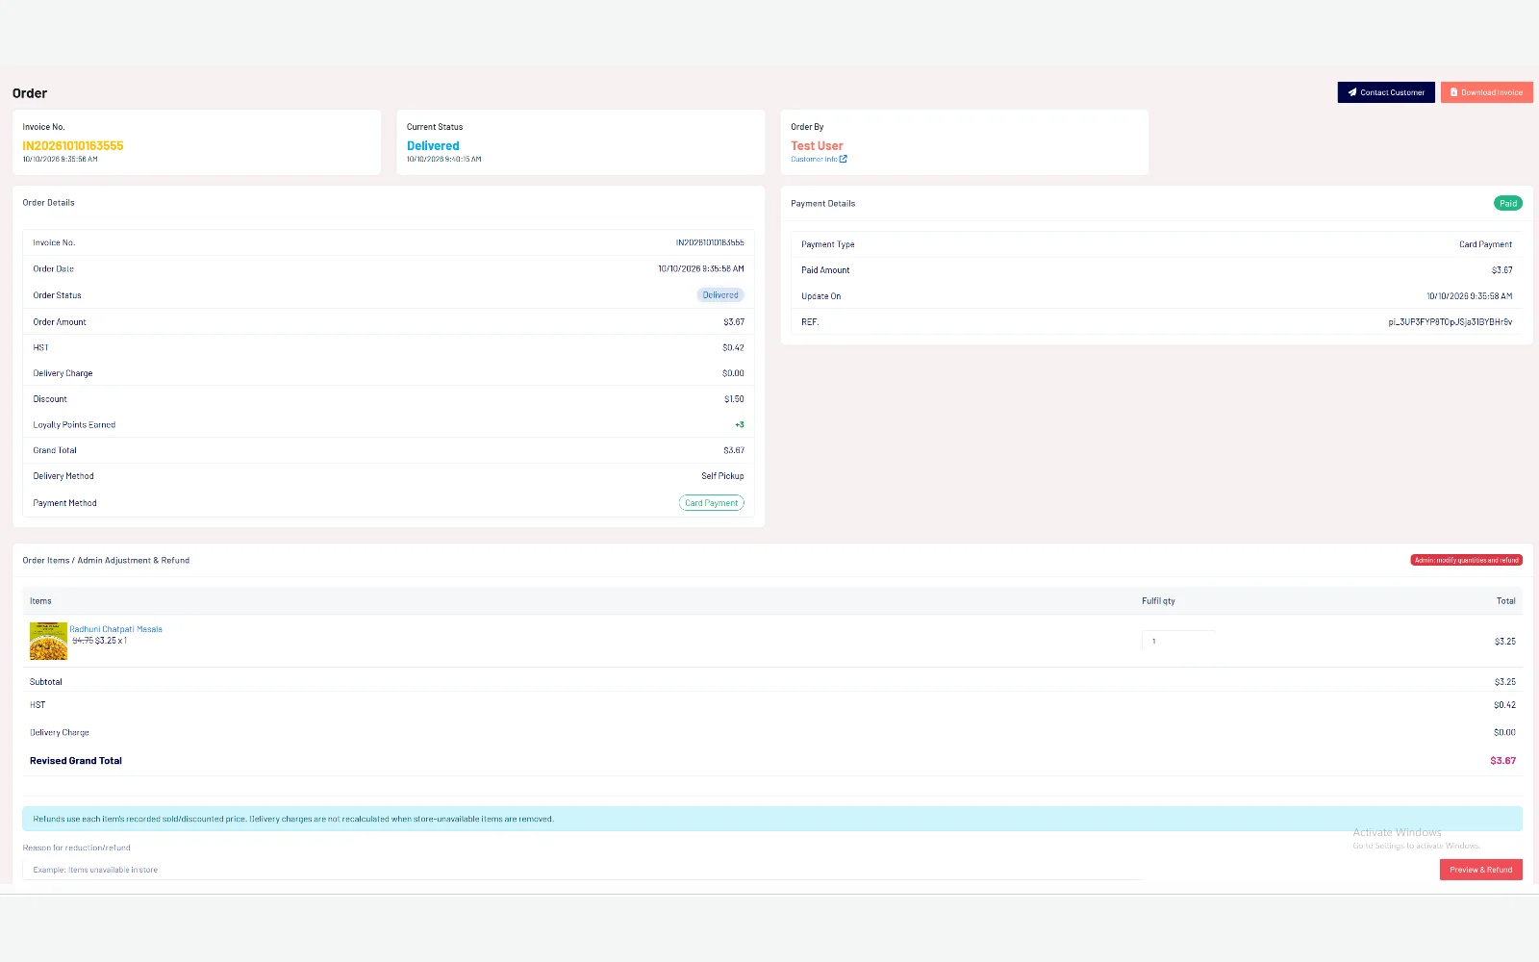Image resolution: width=1539 pixels, height=962 pixels.
Task: Click the blue refunds info banner
Action: (x=772, y=819)
